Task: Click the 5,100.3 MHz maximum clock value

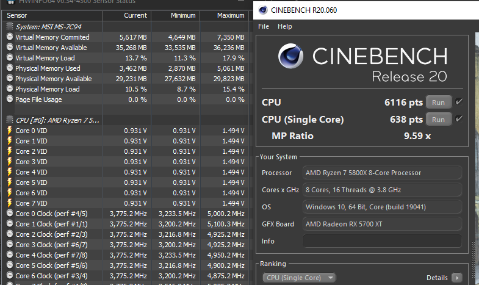Action: coord(226,224)
